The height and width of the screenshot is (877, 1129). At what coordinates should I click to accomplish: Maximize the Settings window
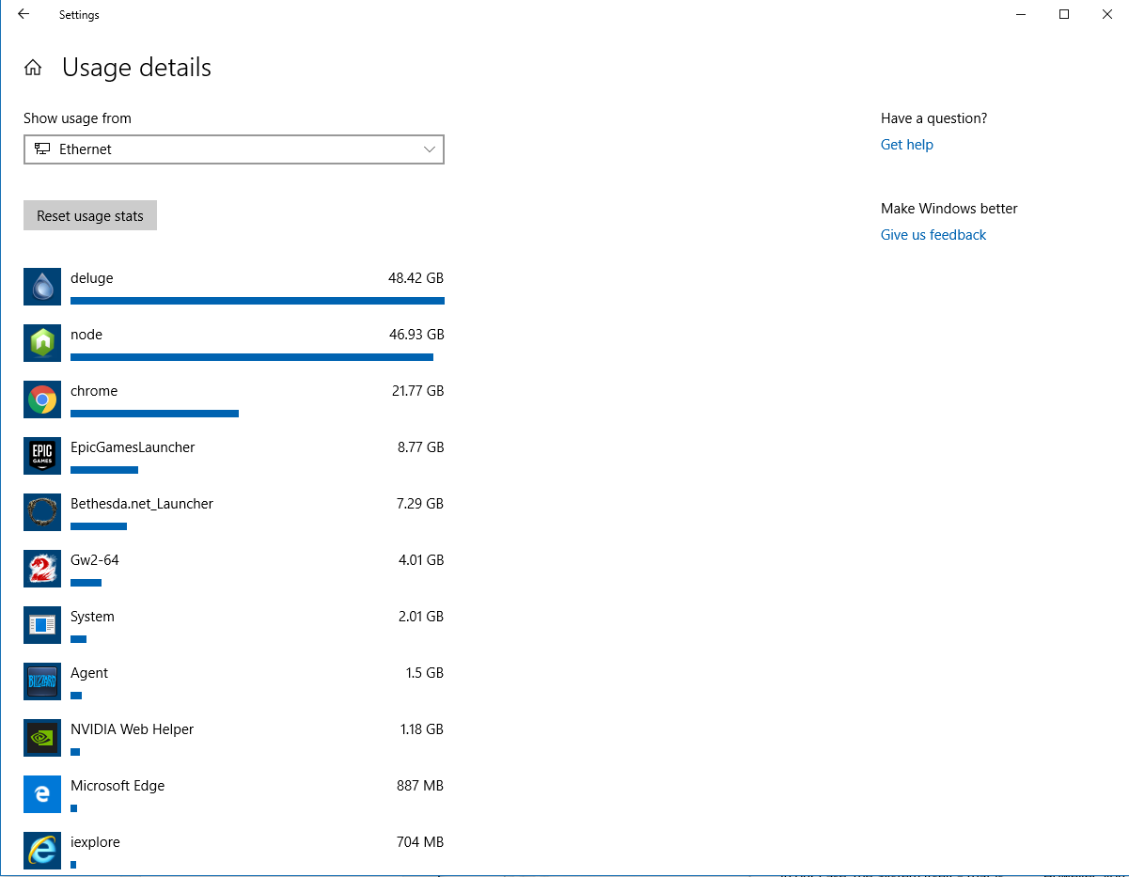[x=1064, y=14]
